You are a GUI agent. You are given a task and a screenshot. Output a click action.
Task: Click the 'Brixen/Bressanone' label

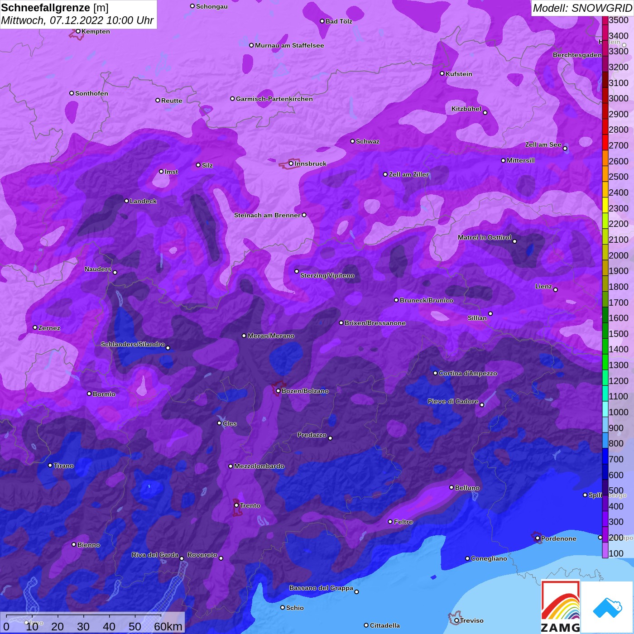tap(375, 323)
